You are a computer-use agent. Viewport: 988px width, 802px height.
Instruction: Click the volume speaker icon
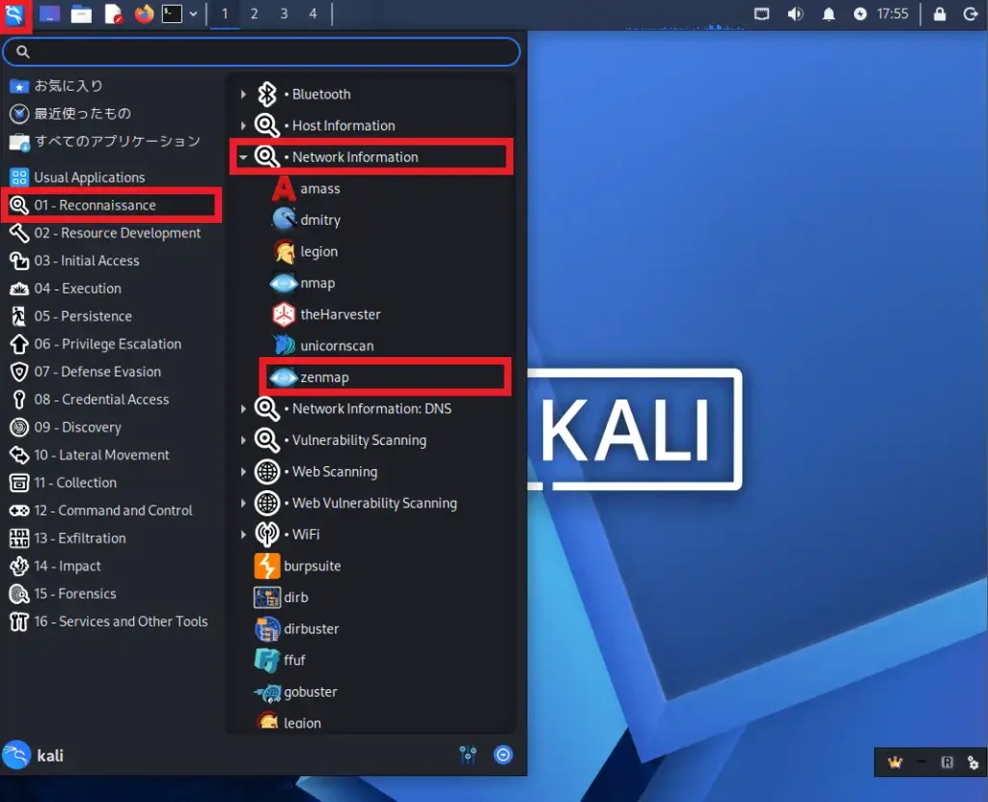click(x=795, y=14)
